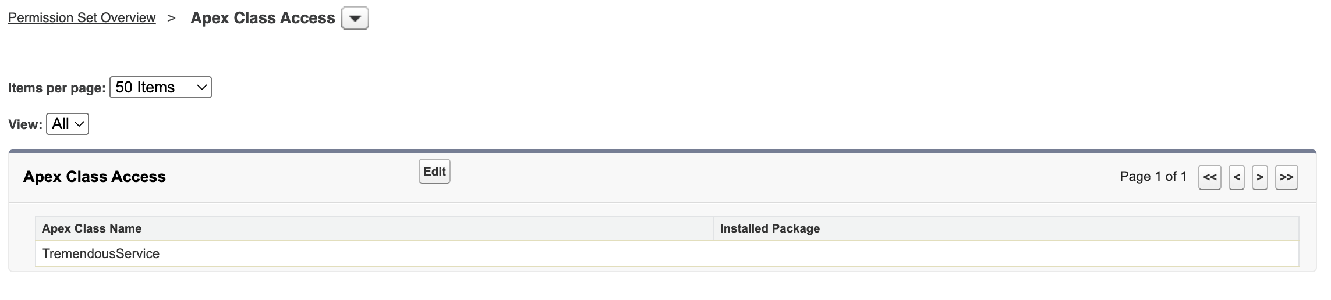Jump to the first page of results
The width and height of the screenshot is (1331, 300).
click(x=1209, y=177)
